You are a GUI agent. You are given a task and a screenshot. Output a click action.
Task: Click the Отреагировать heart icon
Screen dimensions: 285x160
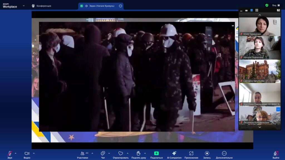pyautogui.click(x=121, y=153)
